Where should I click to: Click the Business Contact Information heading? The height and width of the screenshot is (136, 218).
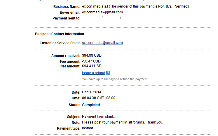coord(60,34)
